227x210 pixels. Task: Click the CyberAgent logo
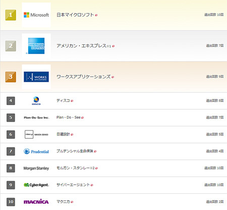pos(36,185)
